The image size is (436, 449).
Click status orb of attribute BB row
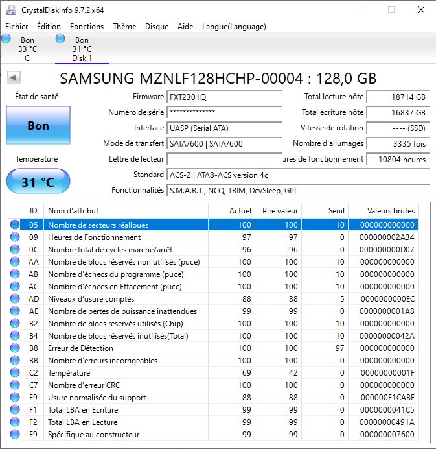(x=15, y=360)
